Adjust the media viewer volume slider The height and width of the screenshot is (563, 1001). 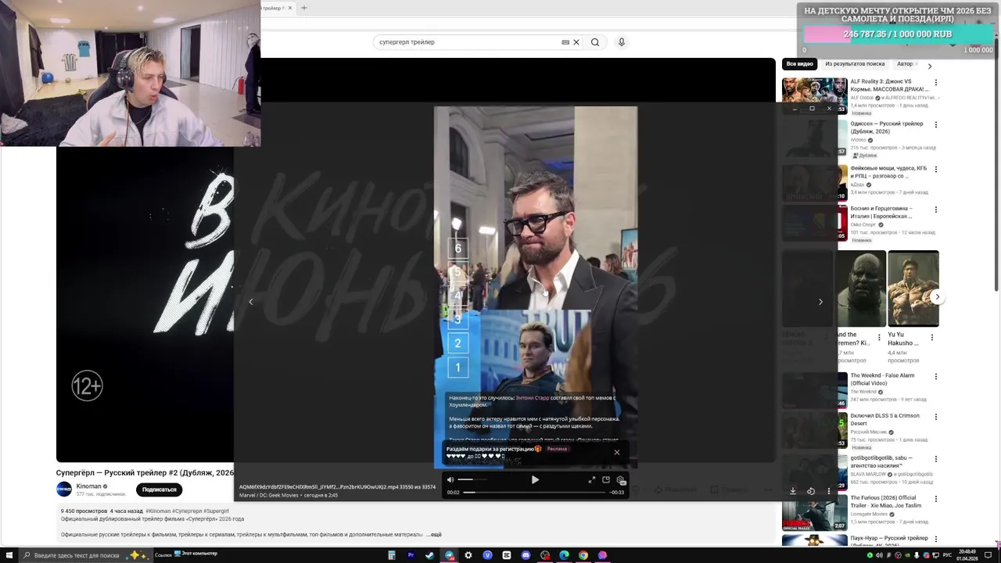(x=472, y=479)
